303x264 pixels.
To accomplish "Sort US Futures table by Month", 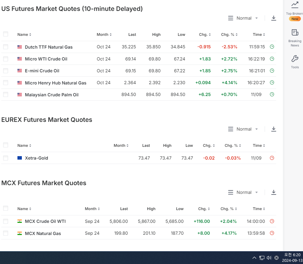I will 104,35.
